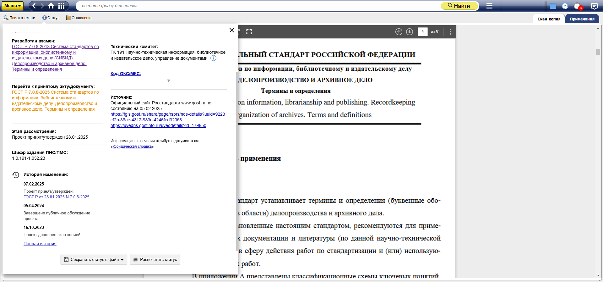Screen dimensions: 603x282
Task: Click scrollbar down arrow at right edge
Action: click(x=598, y=275)
